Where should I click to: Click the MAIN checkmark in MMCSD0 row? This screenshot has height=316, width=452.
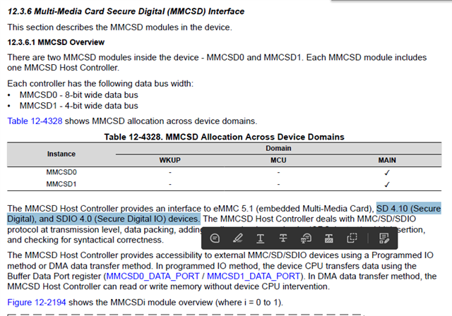click(x=387, y=172)
